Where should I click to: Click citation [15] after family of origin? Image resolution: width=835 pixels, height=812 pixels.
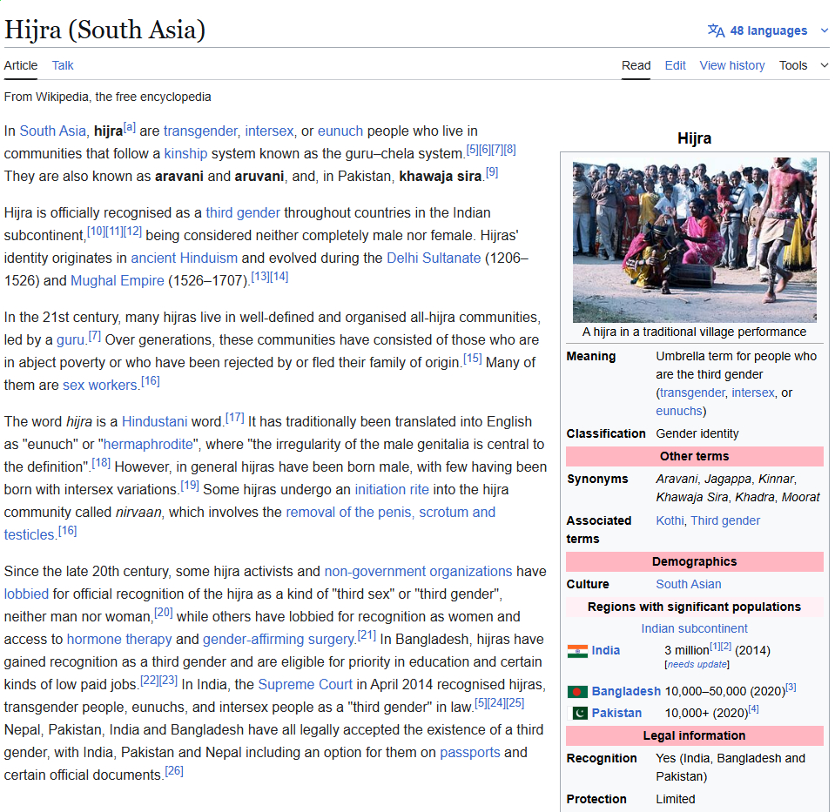coord(472,359)
